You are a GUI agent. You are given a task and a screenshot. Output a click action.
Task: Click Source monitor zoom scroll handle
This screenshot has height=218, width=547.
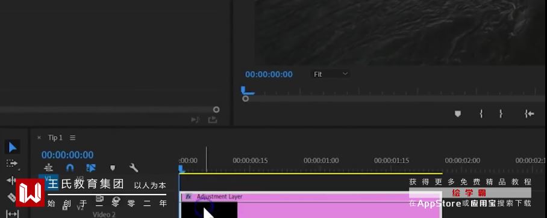point(216,109)
